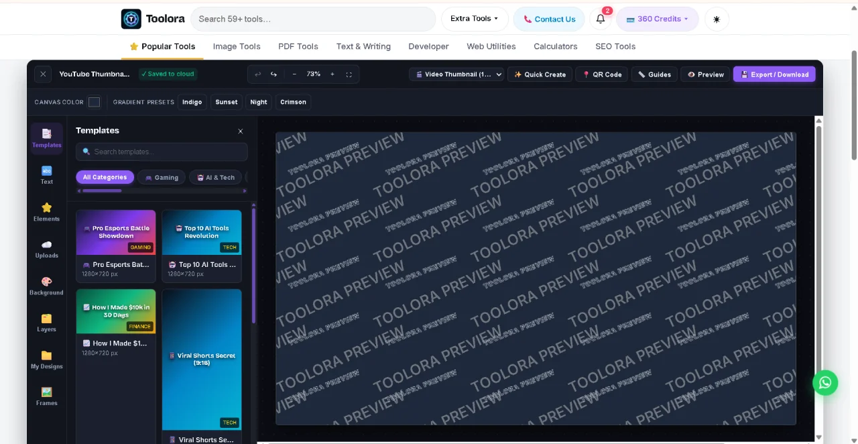Screen dimensions: 858x444
Task: Open the QR Code tool
Action: (x=602, y=74)
